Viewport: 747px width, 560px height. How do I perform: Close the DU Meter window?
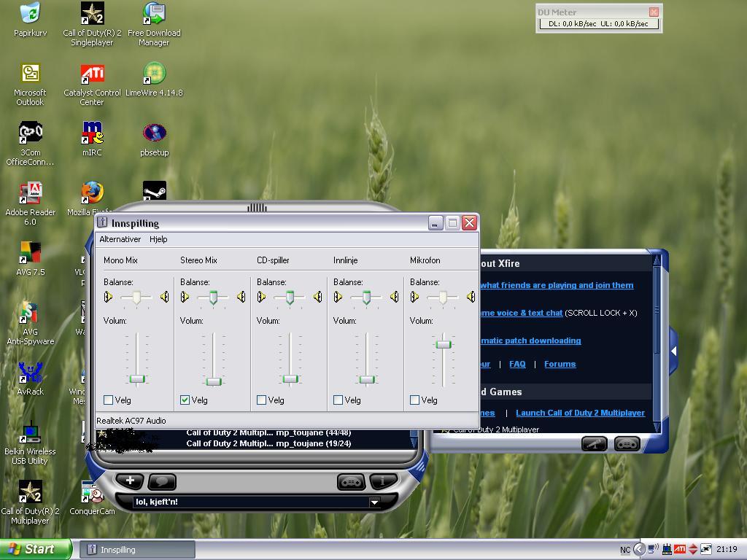tap(654, 12)
